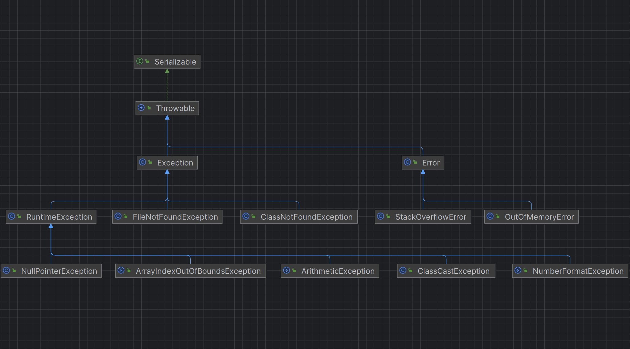Screen dimensions: 630x349
Task: Select the StackOverflowError node
Action: [423, 217]
